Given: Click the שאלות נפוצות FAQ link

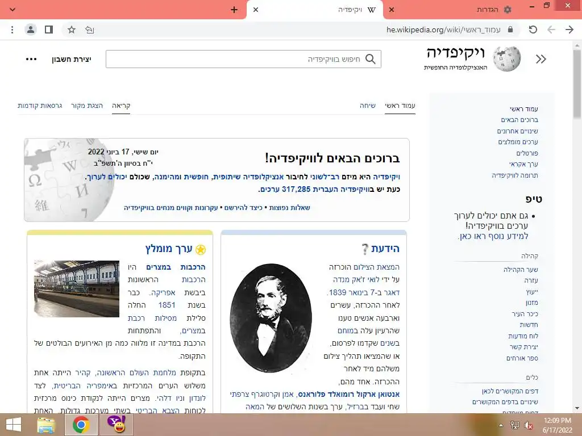Looking at the screenshot, I should click(x=289, y=208).
